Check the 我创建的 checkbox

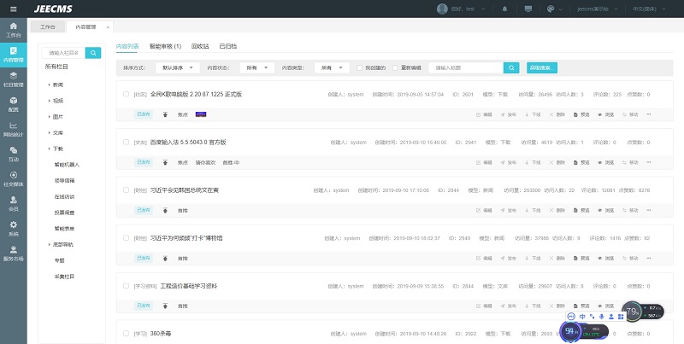(x=360, y=67)
